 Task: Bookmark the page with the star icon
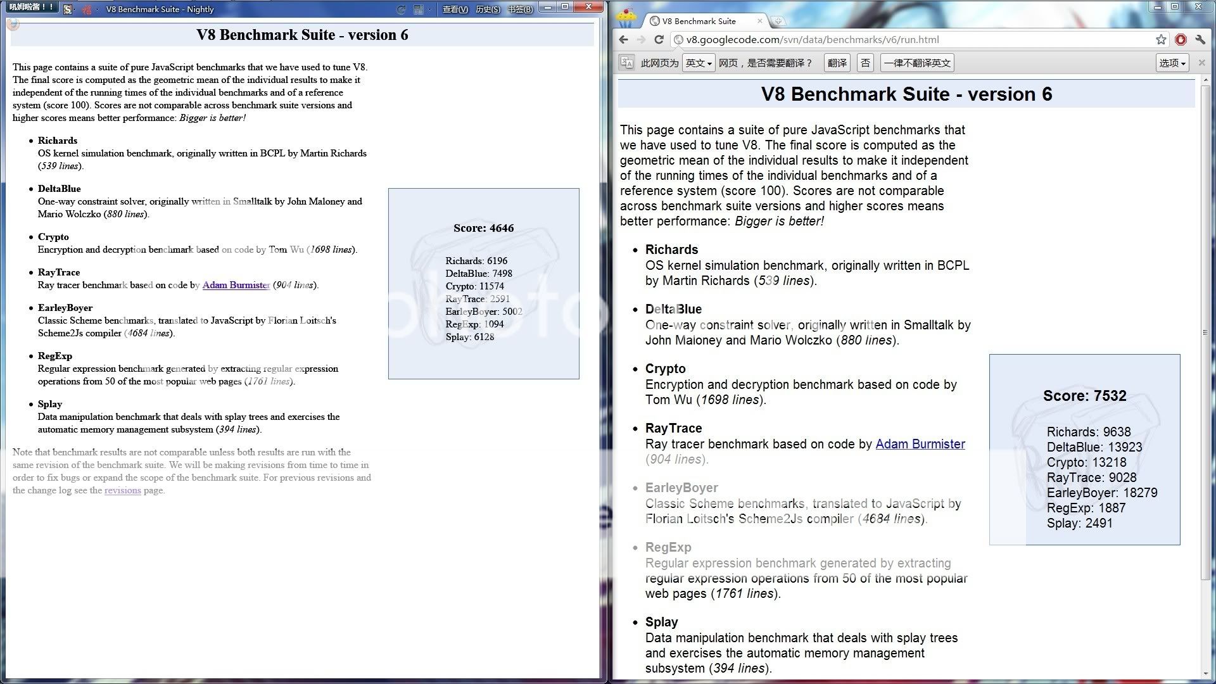point(1161,39)
